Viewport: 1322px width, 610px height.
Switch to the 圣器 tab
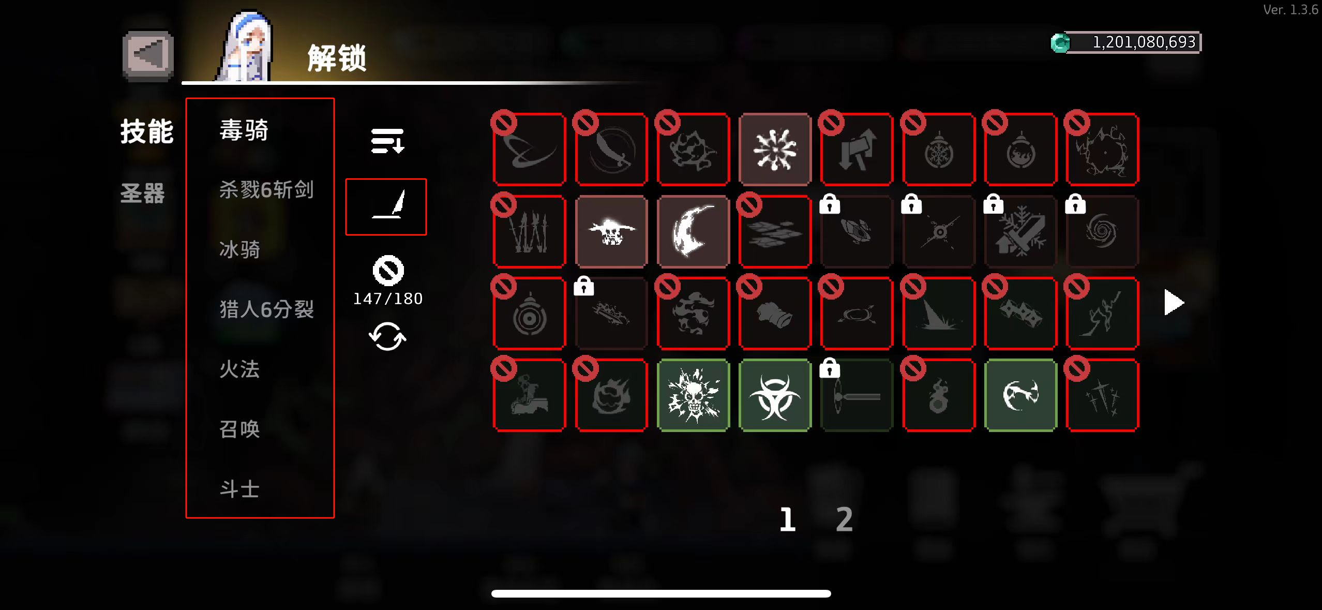click(143, 193)
